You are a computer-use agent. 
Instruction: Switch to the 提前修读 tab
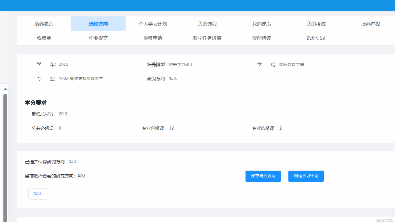262,38
